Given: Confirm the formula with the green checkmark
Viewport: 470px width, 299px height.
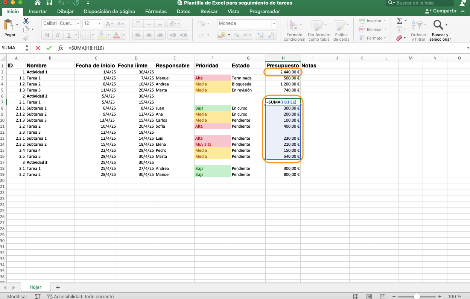Looking at the screenshot, I should pyautogui.click(x=49, y=48).
